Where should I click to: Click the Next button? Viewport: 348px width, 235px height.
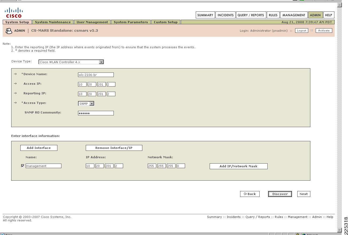pyautogui.click(x=304, y=194)
